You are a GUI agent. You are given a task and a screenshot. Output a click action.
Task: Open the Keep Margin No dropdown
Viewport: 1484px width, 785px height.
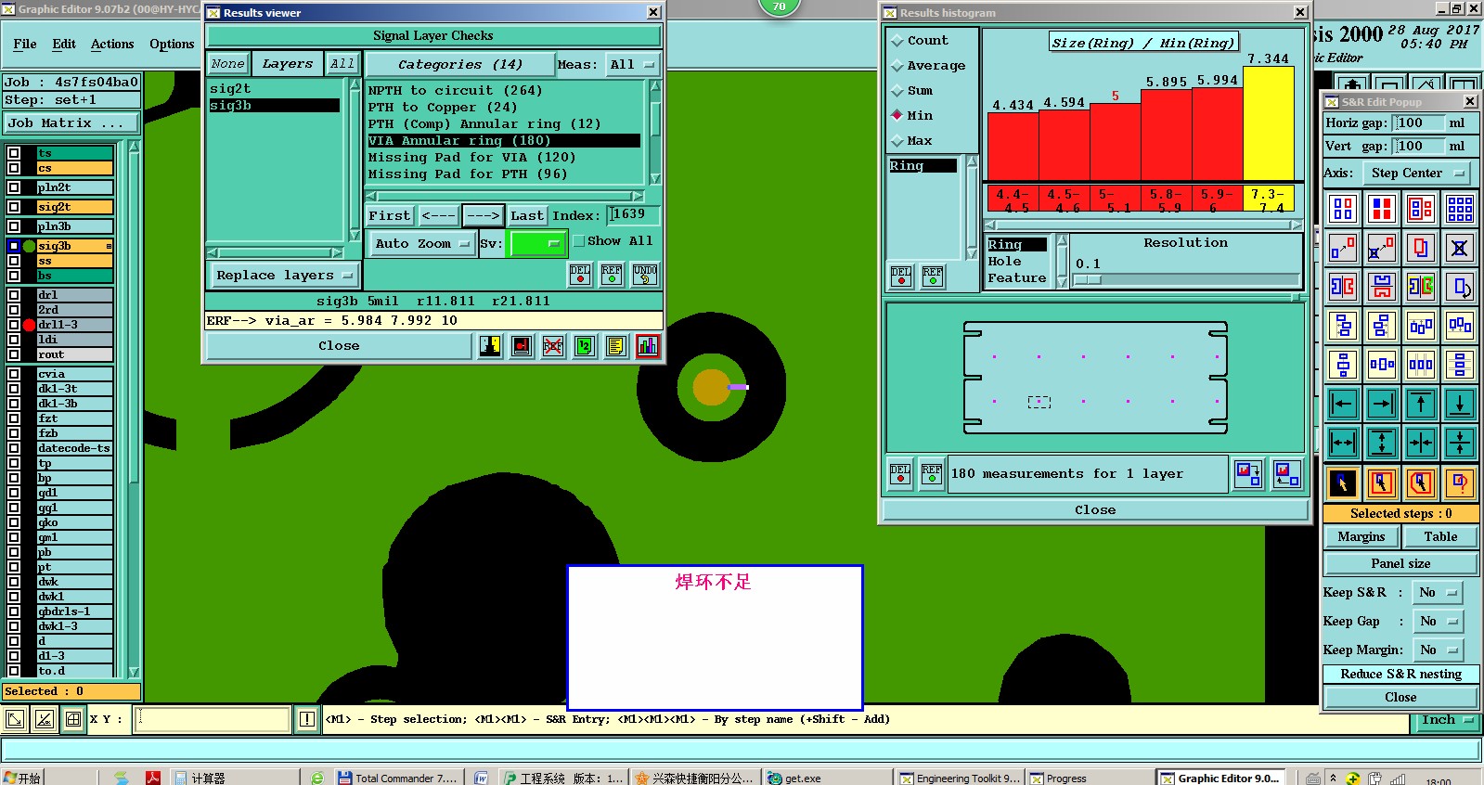pyautogui.click(x=1438, y=650)
